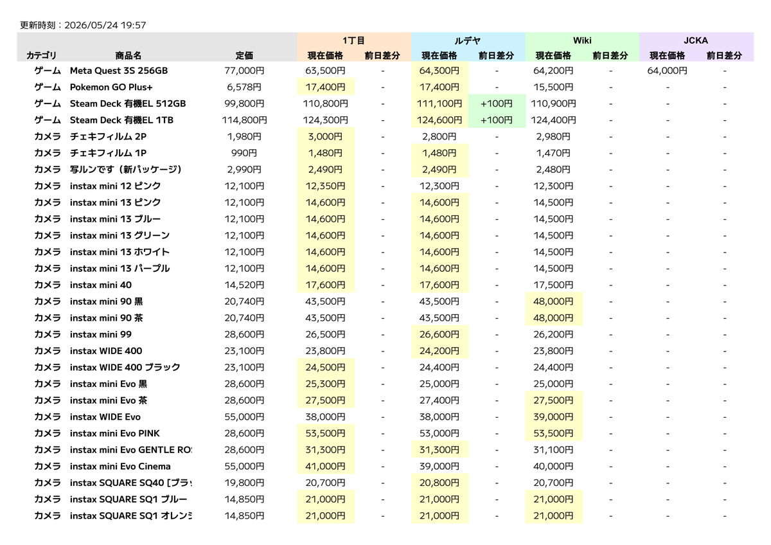Click the 99,800円 list price cell
The width and height of the screenshot is (771, 545).
pos(244,103)
